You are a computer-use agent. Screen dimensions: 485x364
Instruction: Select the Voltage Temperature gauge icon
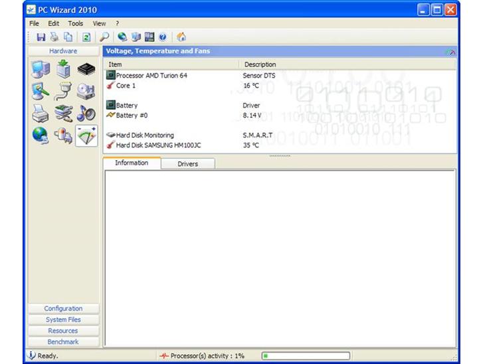pos(86,135)
